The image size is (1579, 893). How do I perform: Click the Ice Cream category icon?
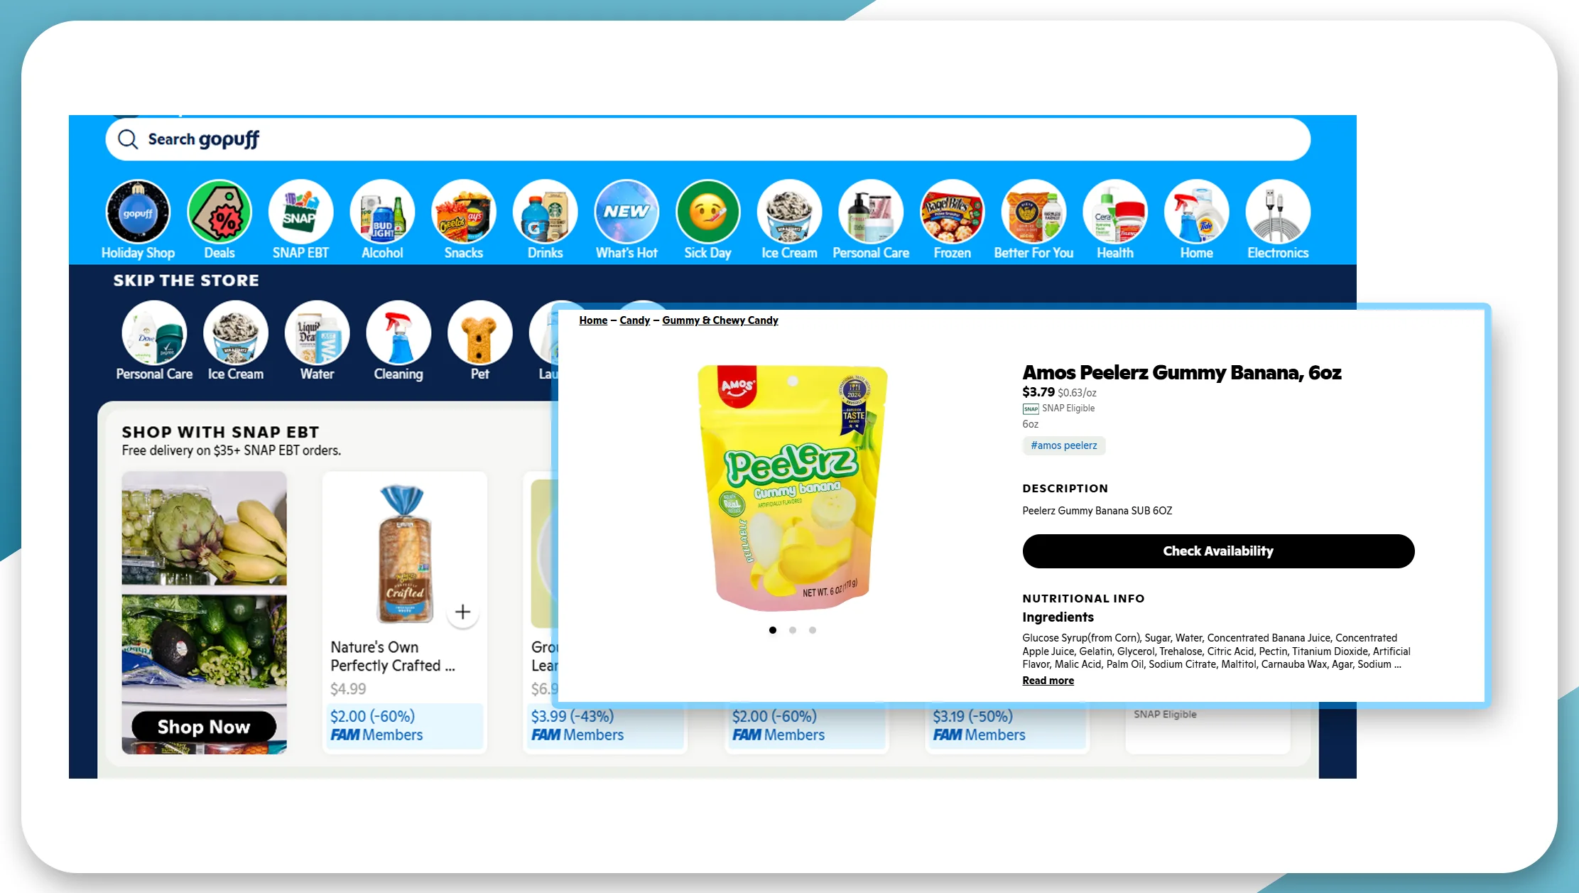pyautogui.click(x=787, y=212)
